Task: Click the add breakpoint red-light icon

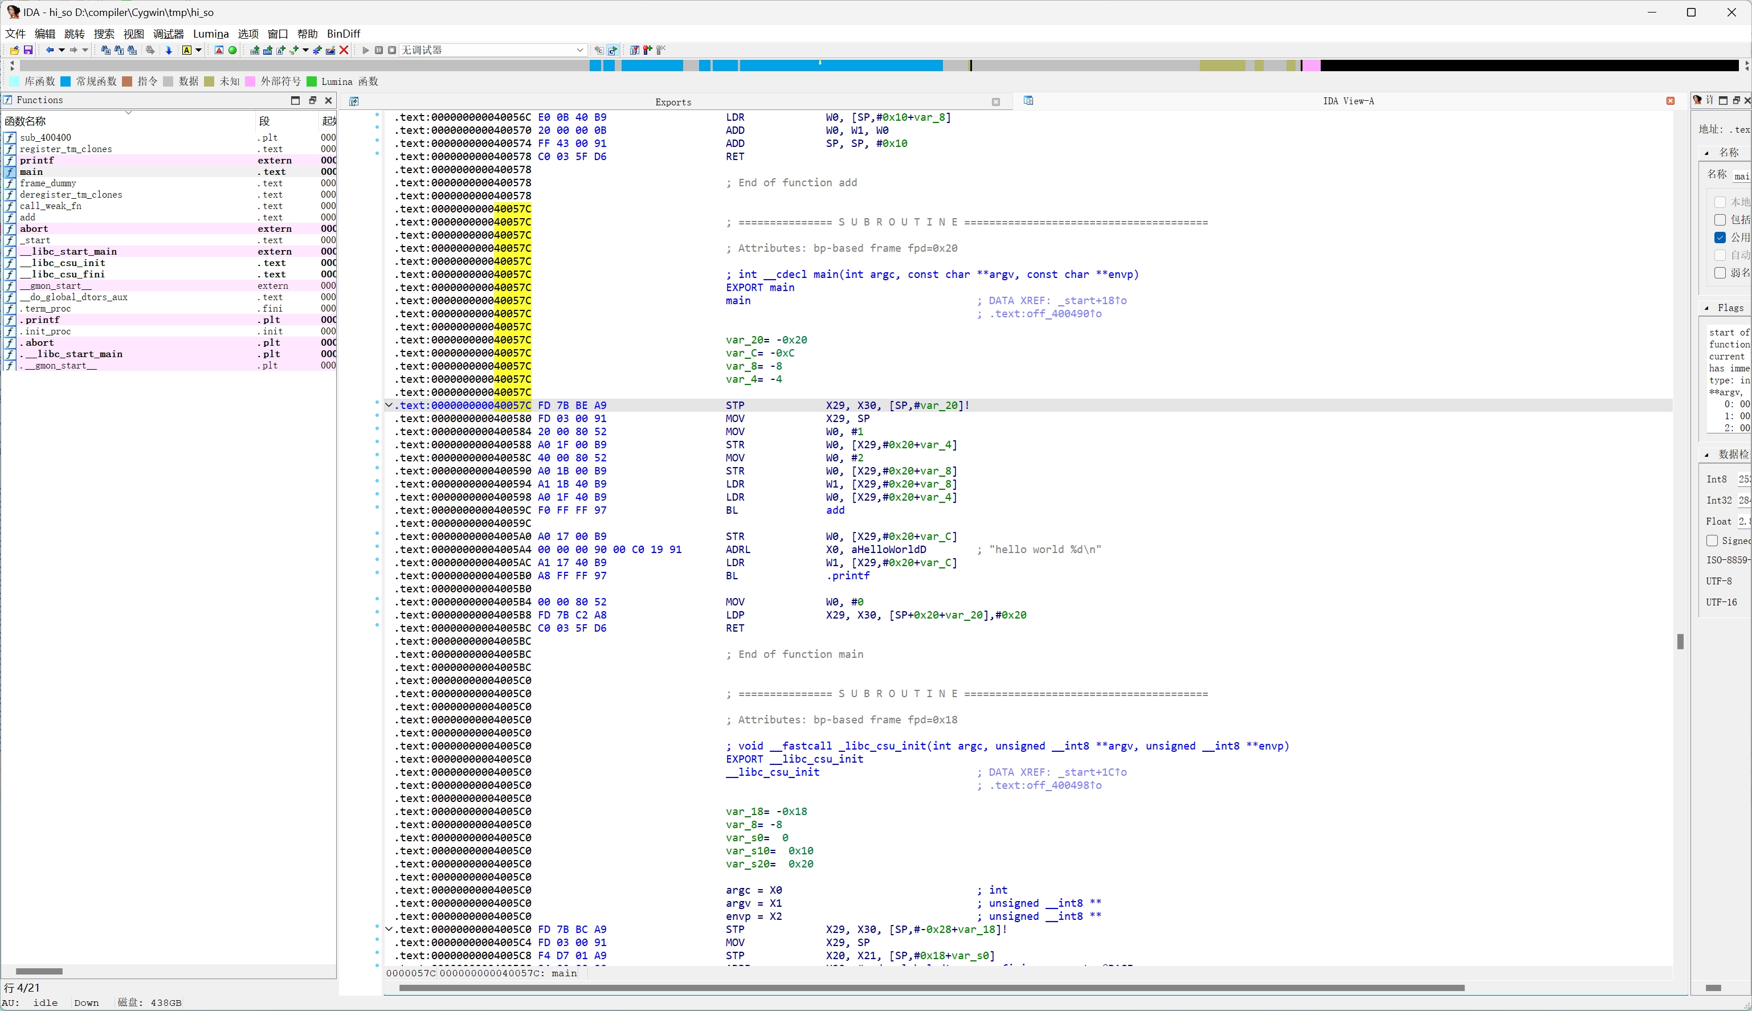Action: pyautogui.click(x=647, y=50)
